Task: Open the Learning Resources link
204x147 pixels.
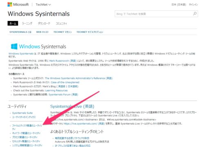Action: click(x=56, y=90)
